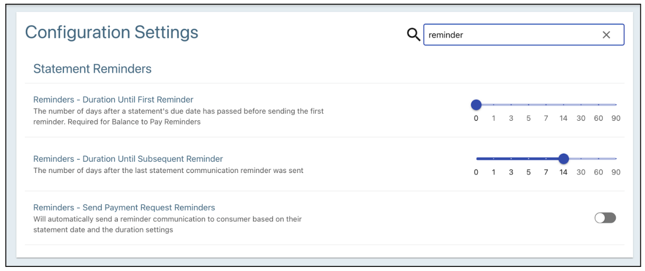
Task: Enable Send Payment Request Reminders toggle
Action: click(605, 218)
